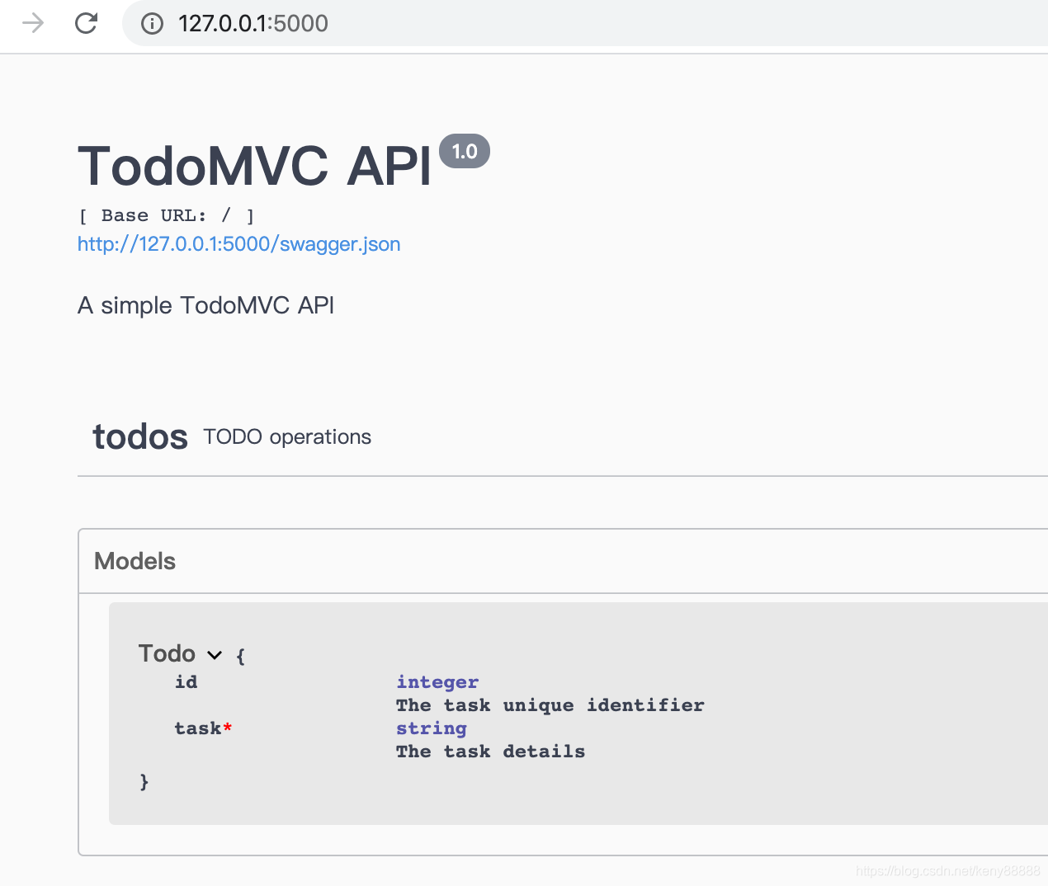Image resolution: width=1048 pixels, height=886 pixels.
Task: Click the 1.0 version badge
Action: pyautogui.click(x=465, y=151)
